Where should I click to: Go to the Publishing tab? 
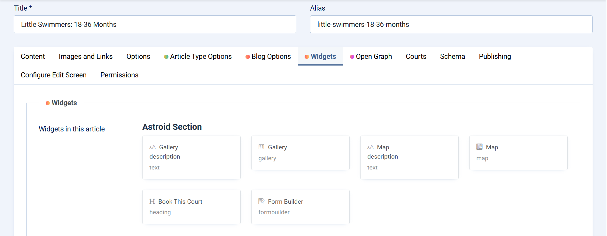495,56
